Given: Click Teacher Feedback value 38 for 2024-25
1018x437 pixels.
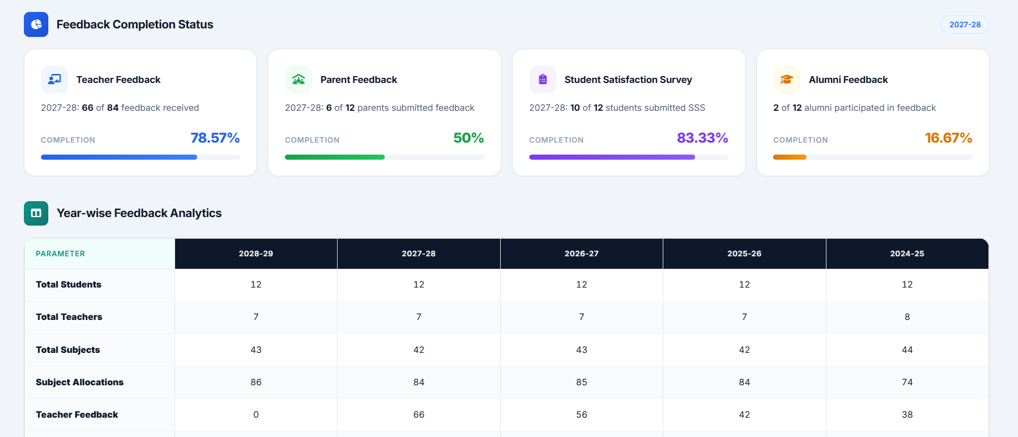Looking at the screenshot, I should pyautogui.click(x=907, y=415).
